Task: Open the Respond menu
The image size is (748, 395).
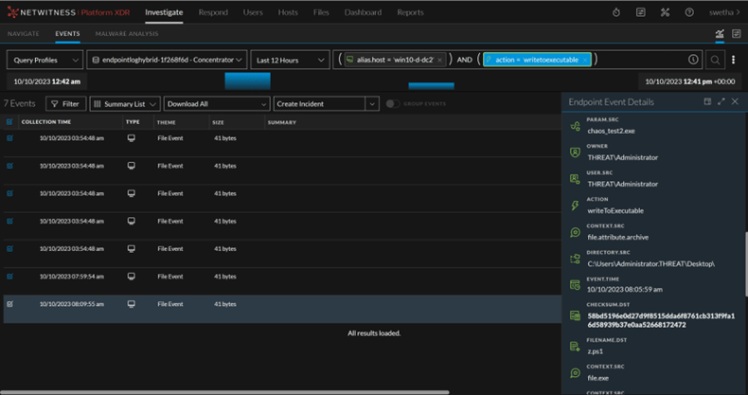Action: click(x=213, y=12)
